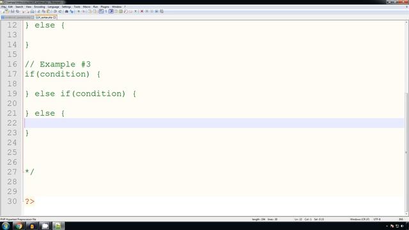Save recorded macro toolbar icon
409x230 pixels.
(162, 11)
